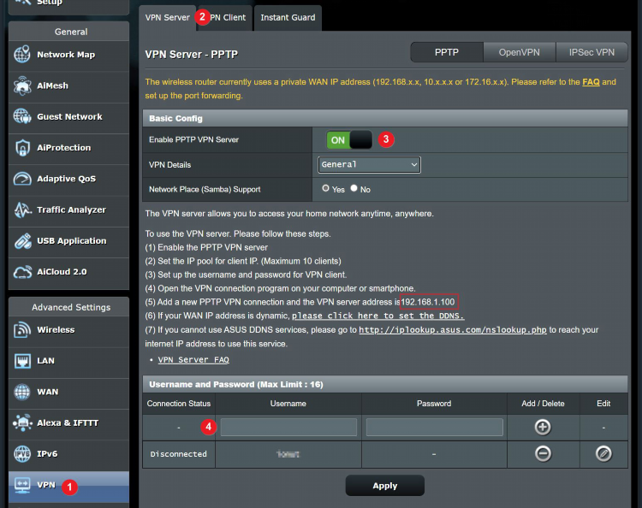Select Yes for Samba Support
Screen dimensions: 642x508
[x=325, y=188]
